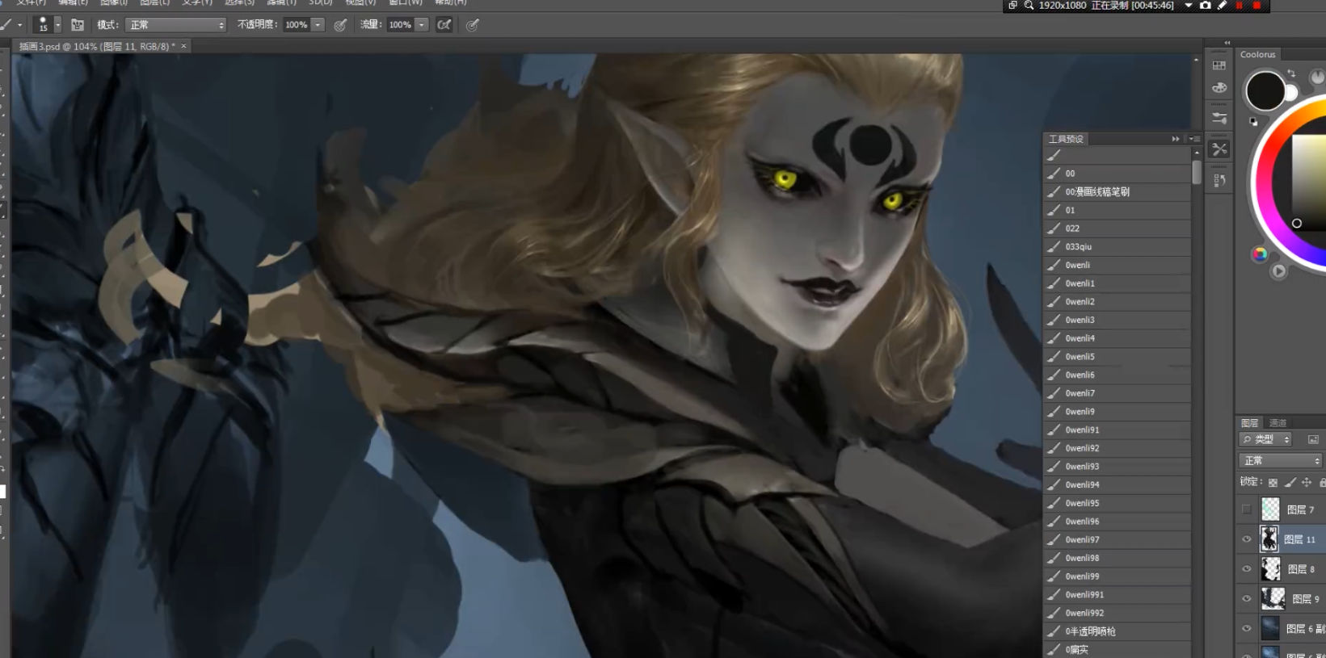Pick a color on the hue ring
The height and width of the screenshot is (658, 1326).
tap(1265, 182)
